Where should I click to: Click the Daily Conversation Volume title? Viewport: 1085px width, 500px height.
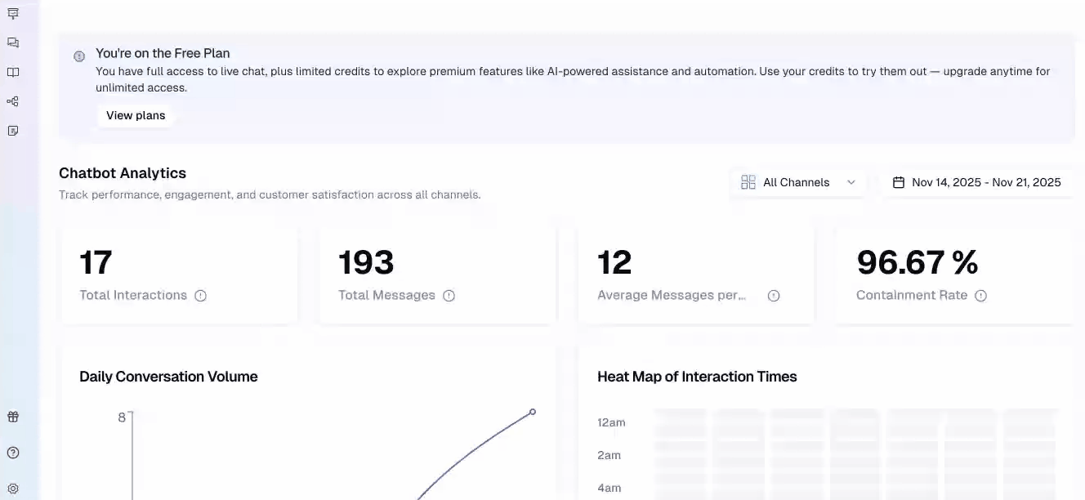[168, 377]
